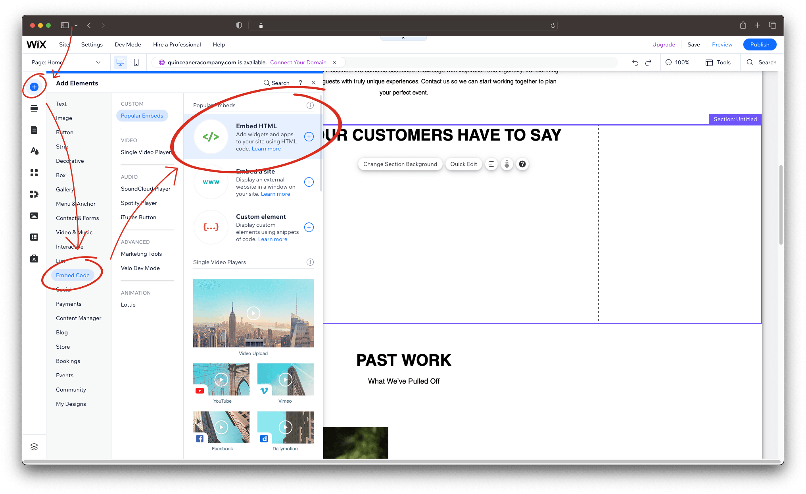
Task: Click the Layers icon at sidebar bottom
Action: point(34,446)
